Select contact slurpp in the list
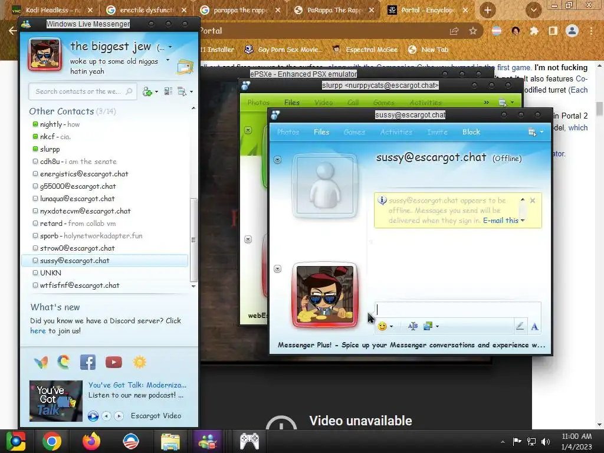The image size is (604, 453). (x=104, y=149)
